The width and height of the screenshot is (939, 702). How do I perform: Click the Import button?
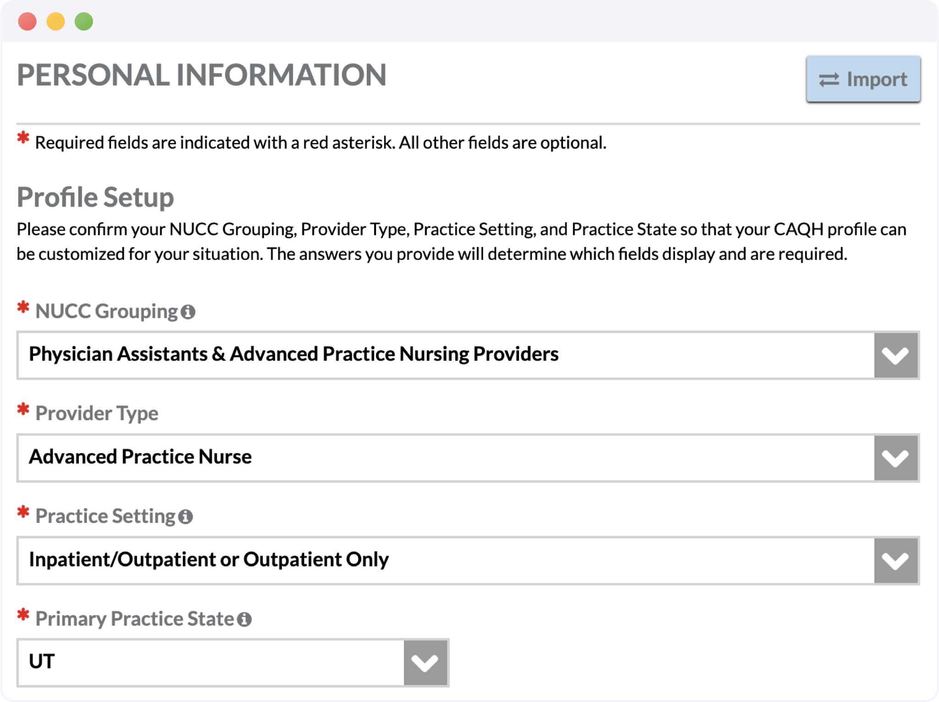pos(863,79)
